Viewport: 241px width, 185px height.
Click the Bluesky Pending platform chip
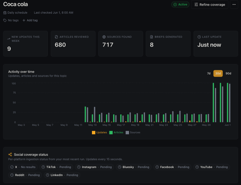coord(133,167)
